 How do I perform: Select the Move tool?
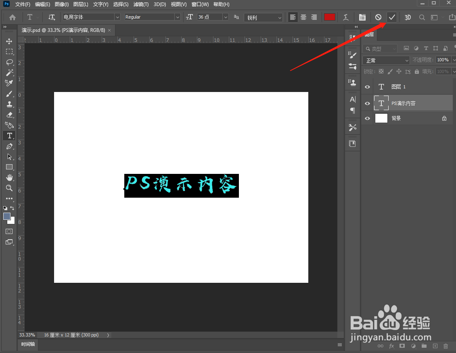click(x=9, y=41)
